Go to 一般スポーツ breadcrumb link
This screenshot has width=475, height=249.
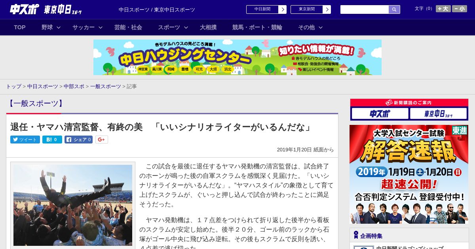(106, 86)
